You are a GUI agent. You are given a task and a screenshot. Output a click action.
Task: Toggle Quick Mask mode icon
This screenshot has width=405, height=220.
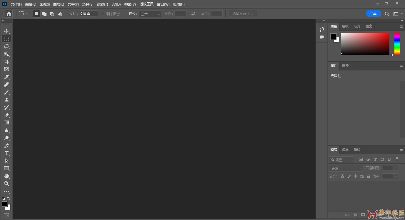click(x=6, y=215)
